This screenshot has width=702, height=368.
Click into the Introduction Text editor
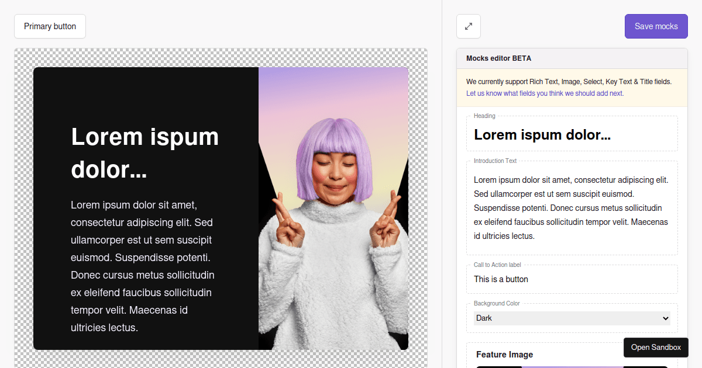572,208
